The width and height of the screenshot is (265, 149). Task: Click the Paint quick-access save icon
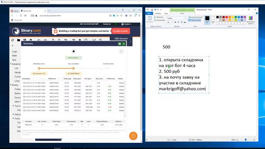pyautogui.click(x=152, y=10)
